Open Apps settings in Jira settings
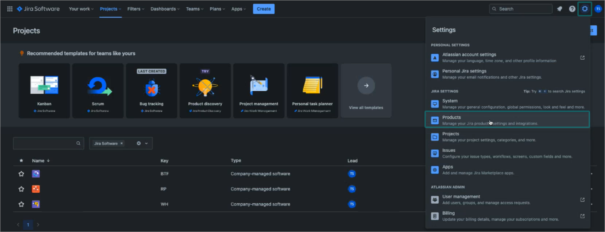Viewport: 605px width, 232px height. (507, 170)
